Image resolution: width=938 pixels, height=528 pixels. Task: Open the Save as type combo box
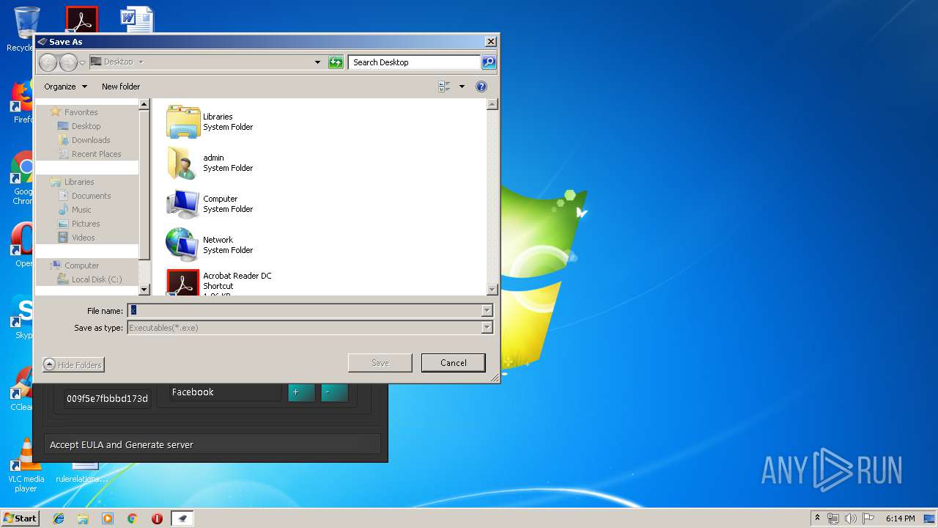point(310,328)
